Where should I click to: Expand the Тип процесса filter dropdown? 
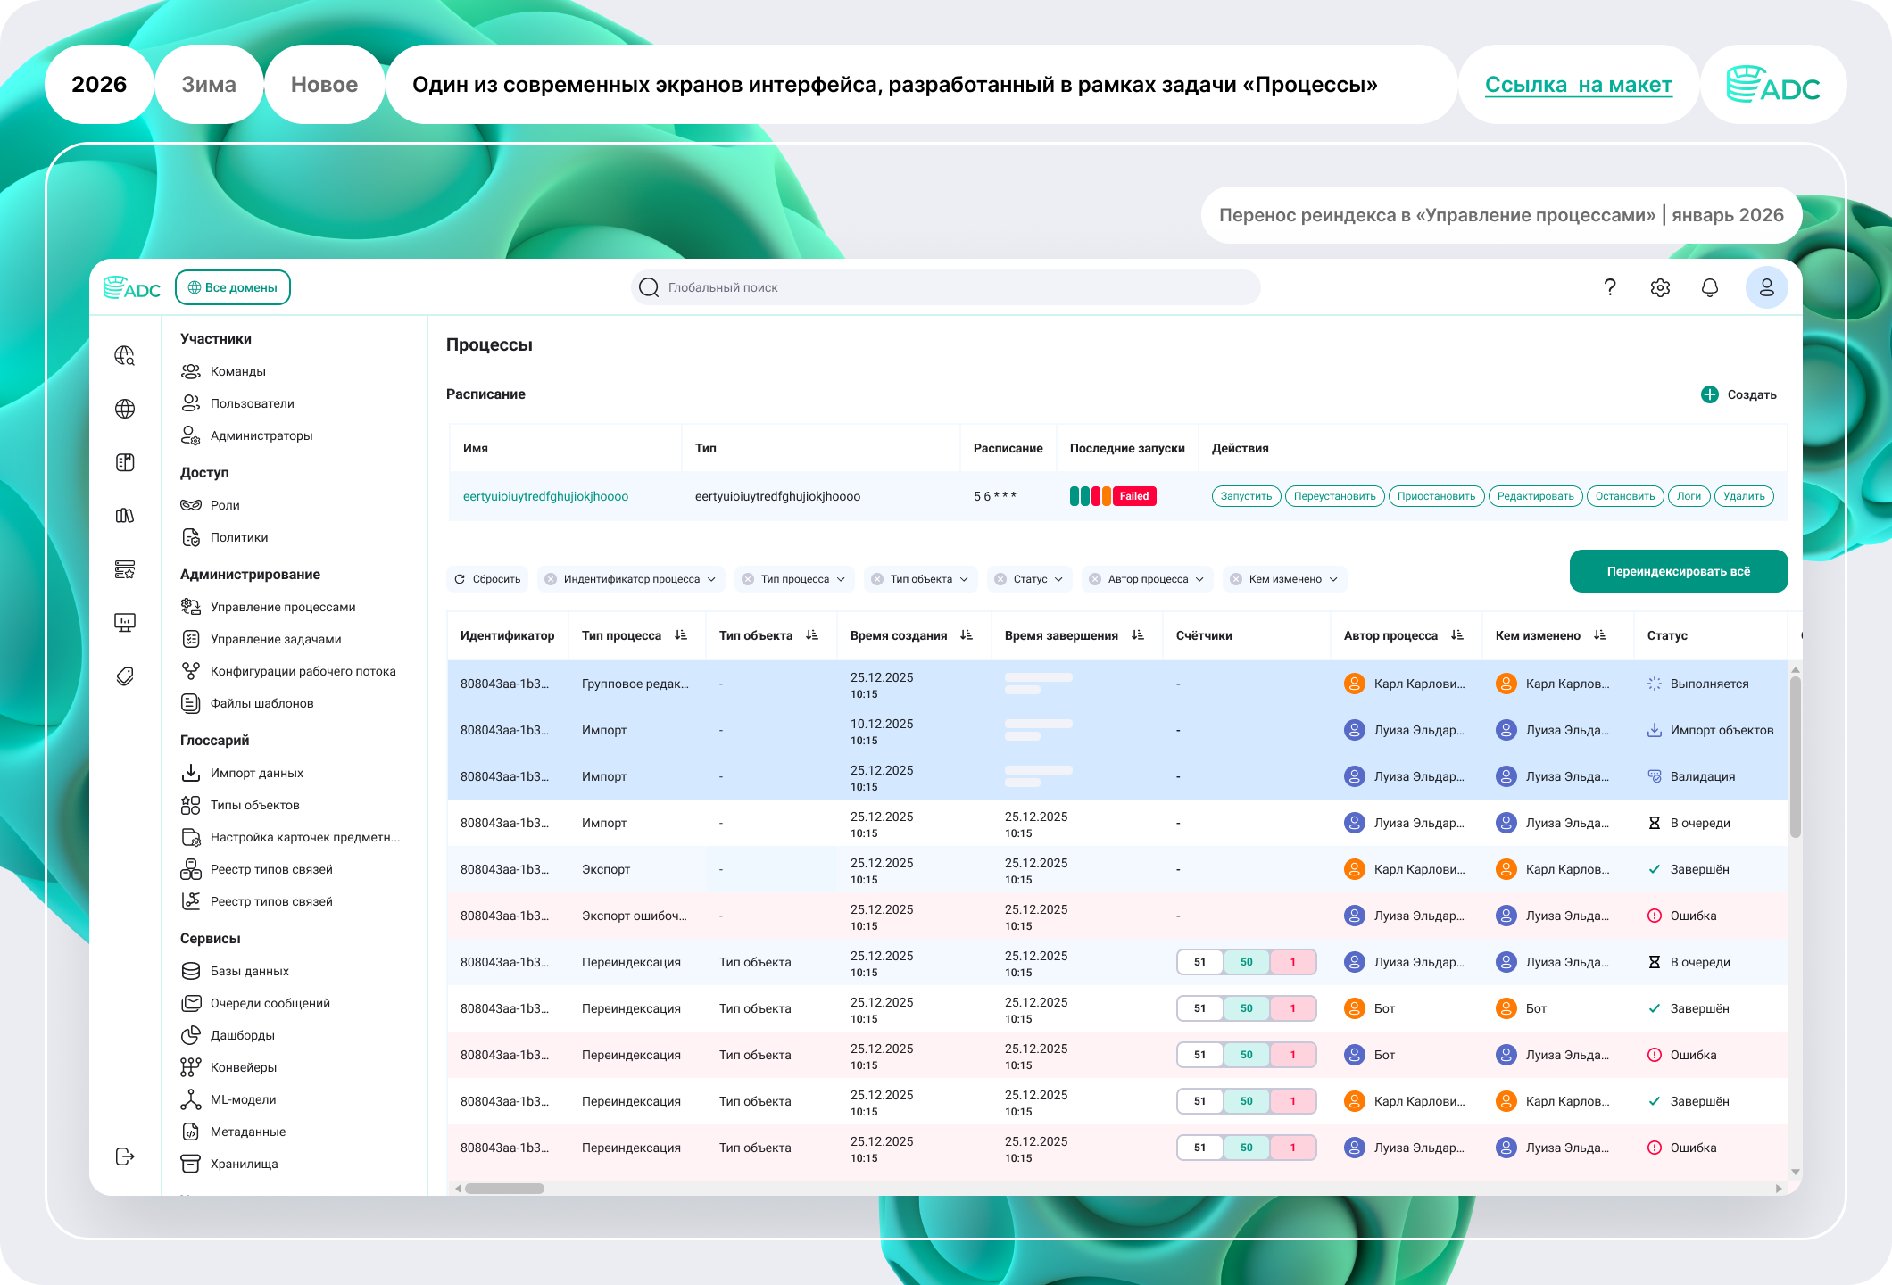[841, 579]
